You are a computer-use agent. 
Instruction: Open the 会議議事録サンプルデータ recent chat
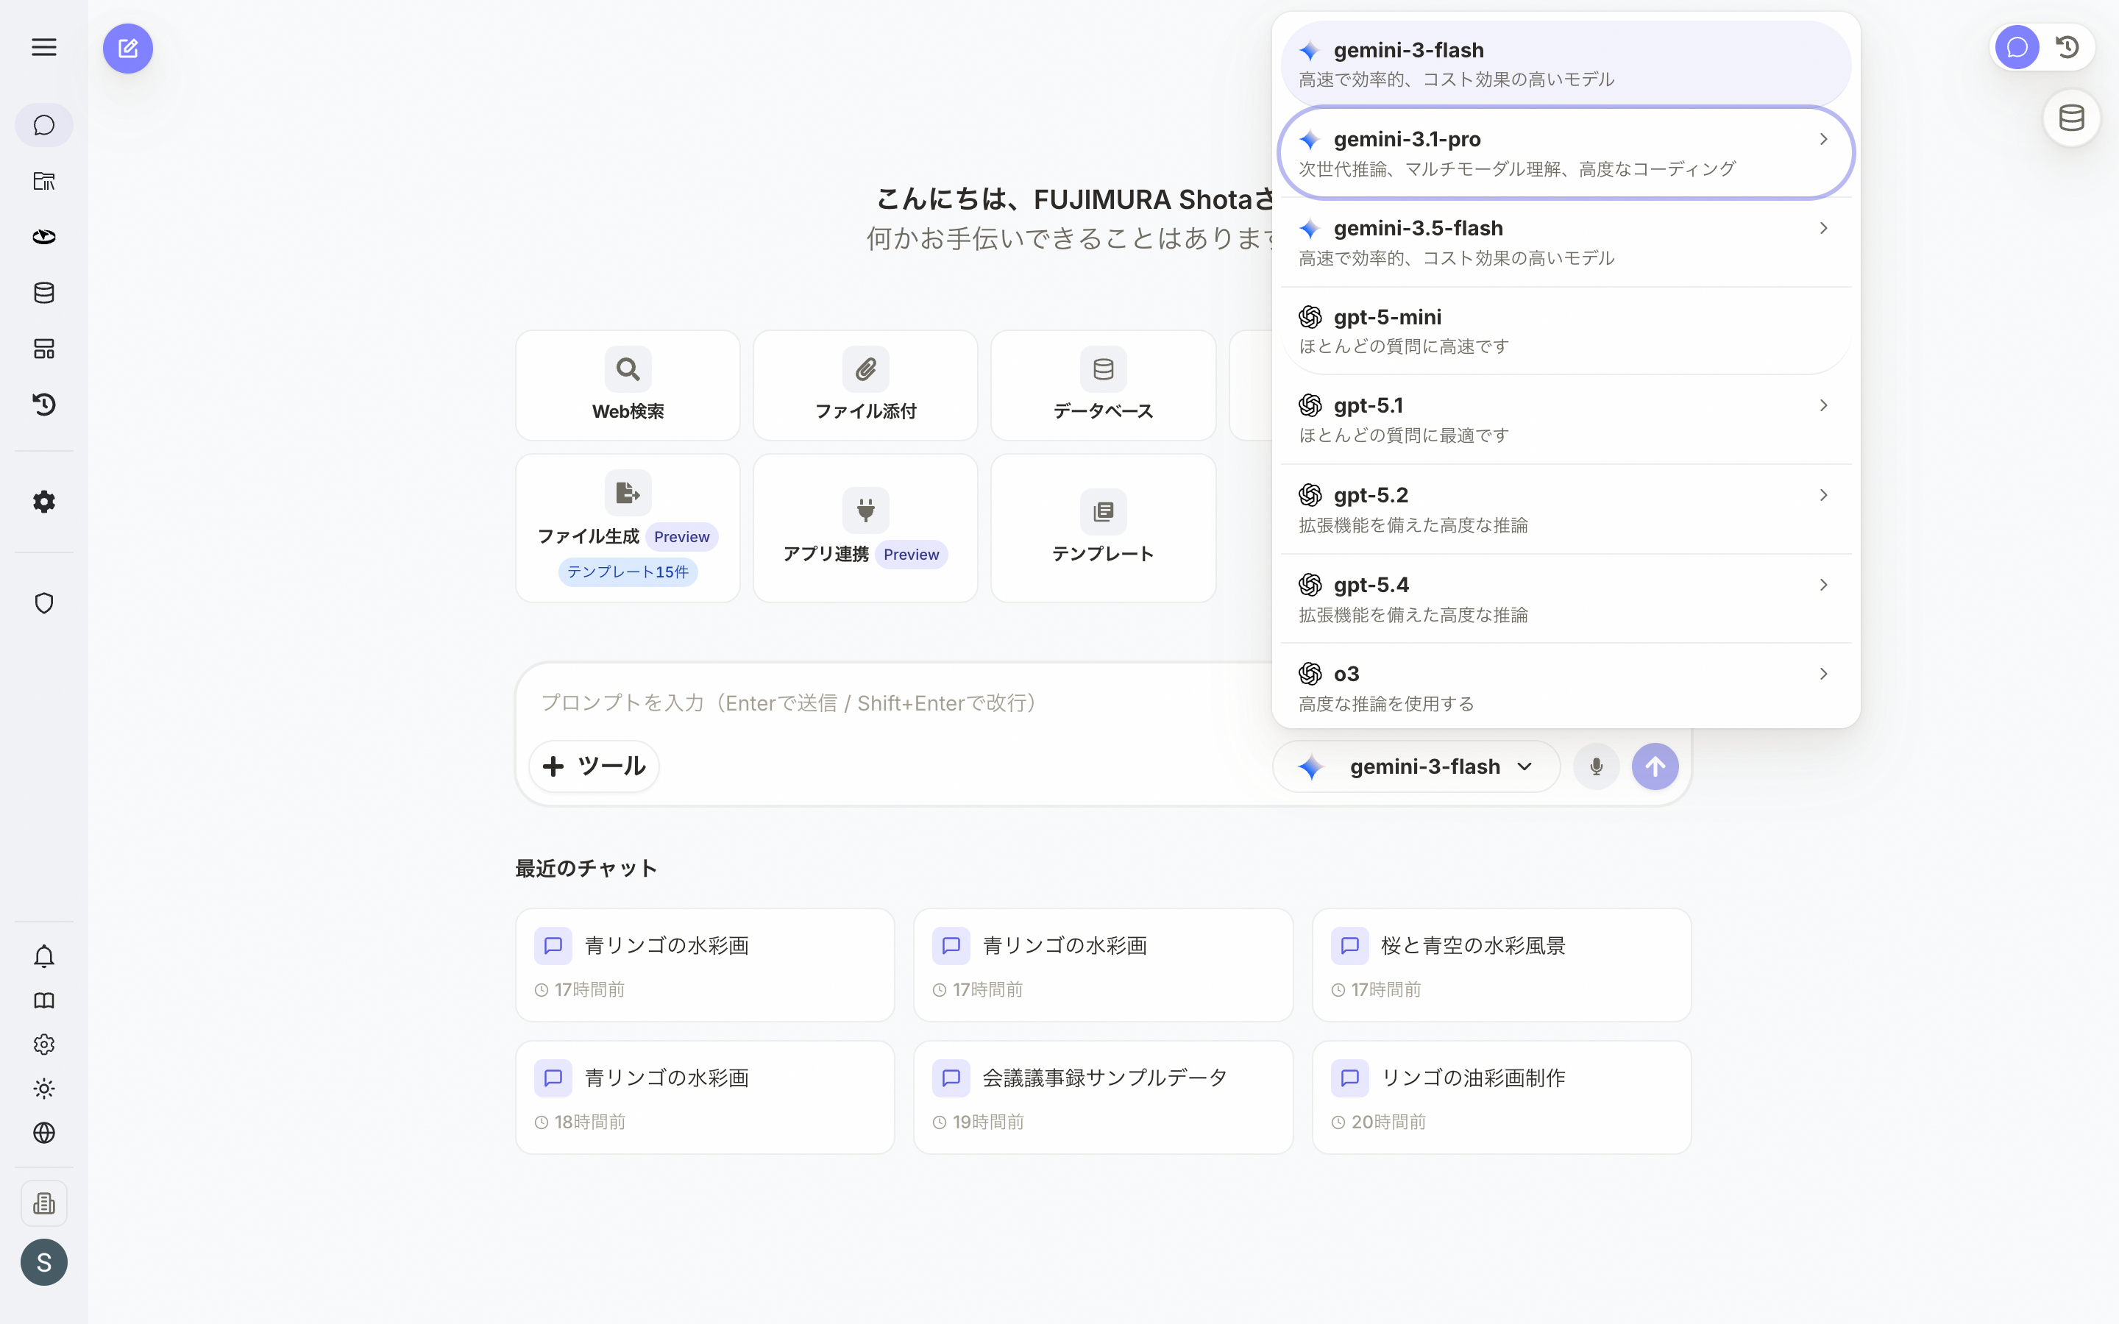pos(1104,1097)
